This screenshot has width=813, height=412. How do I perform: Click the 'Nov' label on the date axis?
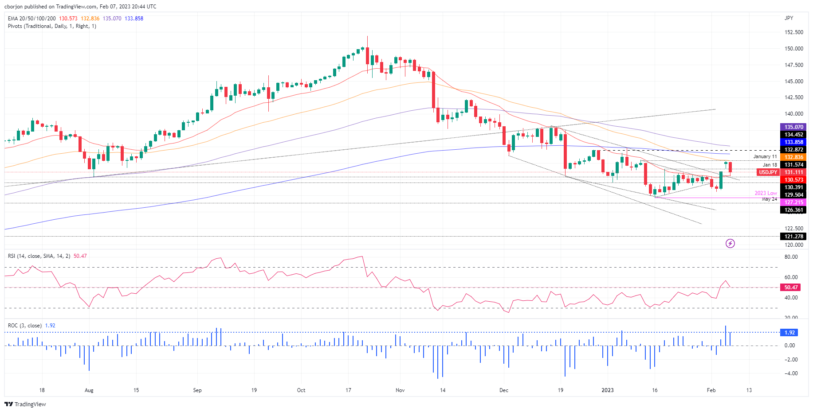coord(400,390)
